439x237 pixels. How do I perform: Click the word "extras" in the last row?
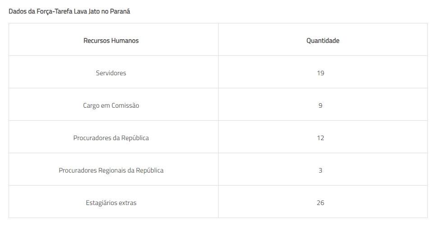128,203
